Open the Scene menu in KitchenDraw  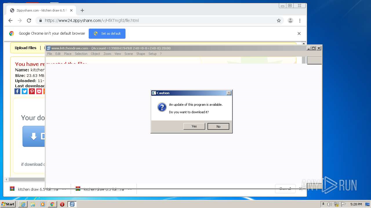[128, 54]
